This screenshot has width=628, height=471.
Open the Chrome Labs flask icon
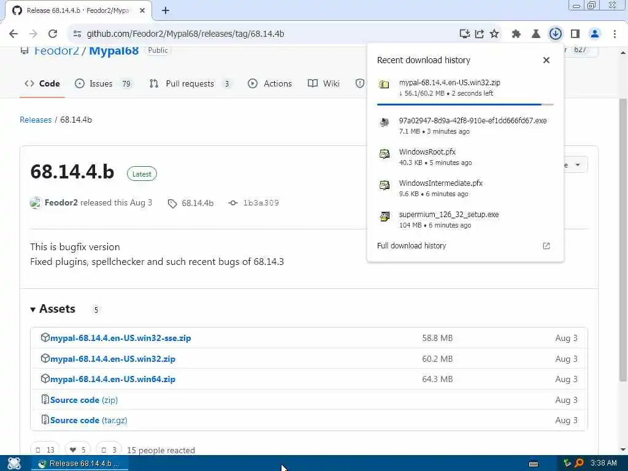click(x=535, y=34)
